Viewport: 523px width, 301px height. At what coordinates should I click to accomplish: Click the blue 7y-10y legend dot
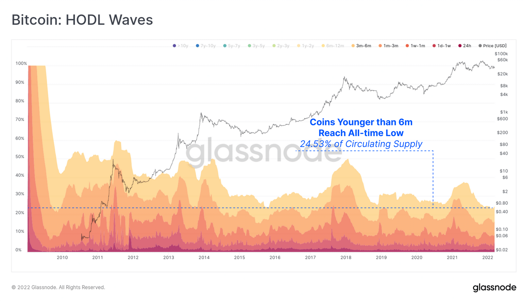[x=197, y=46]
